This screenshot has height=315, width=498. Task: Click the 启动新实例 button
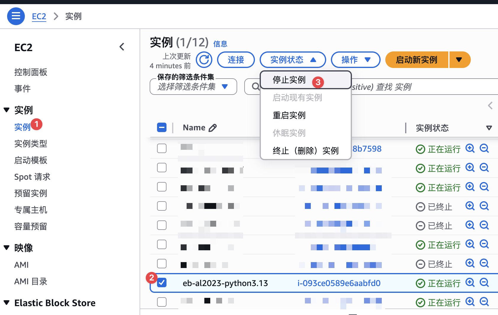(417, 60)
